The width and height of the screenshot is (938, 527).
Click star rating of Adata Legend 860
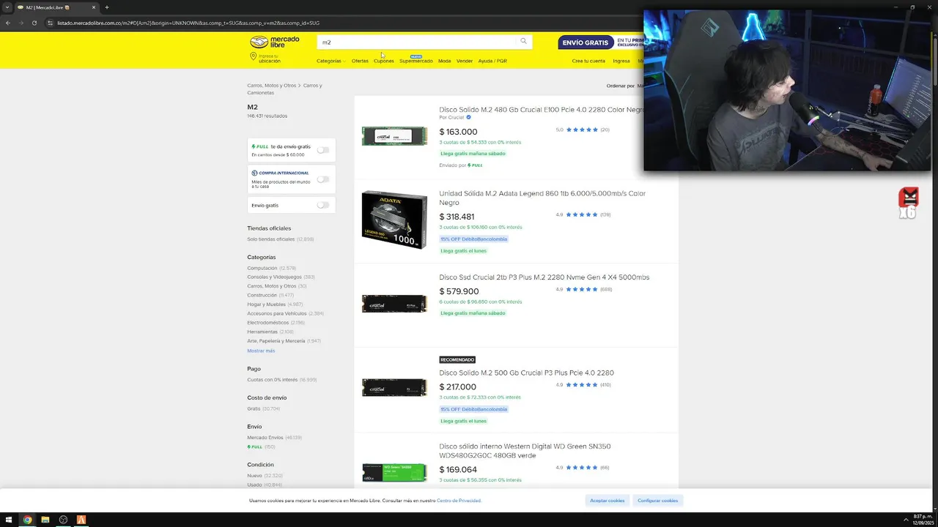pyautogui.click(x=583, y=214)
